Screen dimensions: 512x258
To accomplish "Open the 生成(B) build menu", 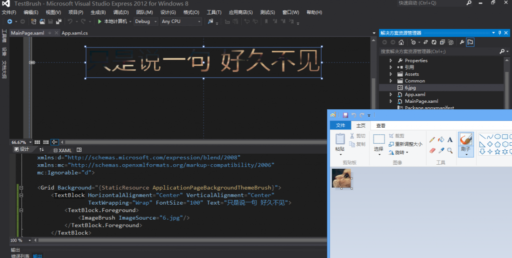I will point(98,12).
